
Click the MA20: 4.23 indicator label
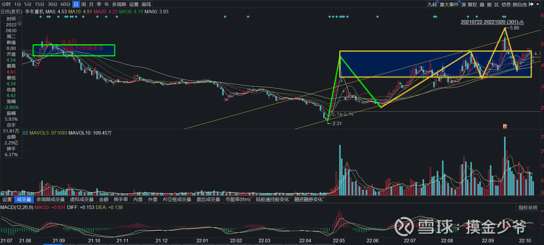(105, 12)
